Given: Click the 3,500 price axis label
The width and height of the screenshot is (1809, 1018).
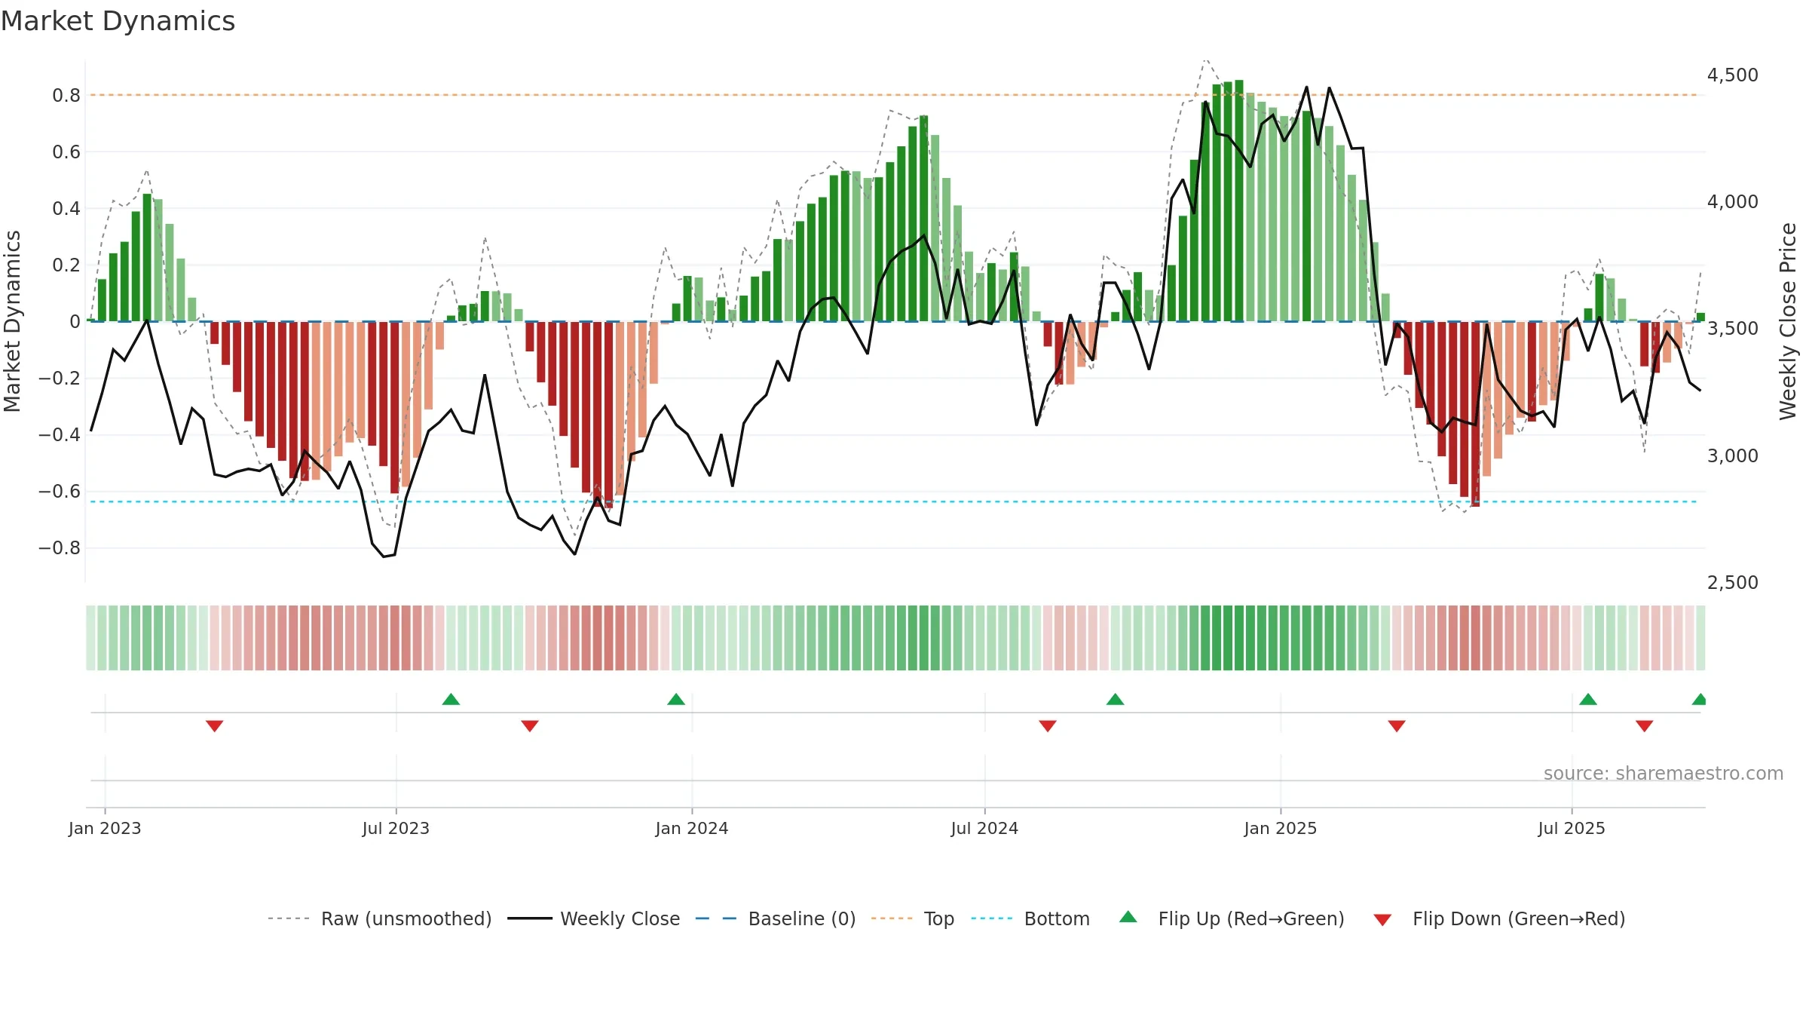Looking at the screenshot, I should (1733, 328).
